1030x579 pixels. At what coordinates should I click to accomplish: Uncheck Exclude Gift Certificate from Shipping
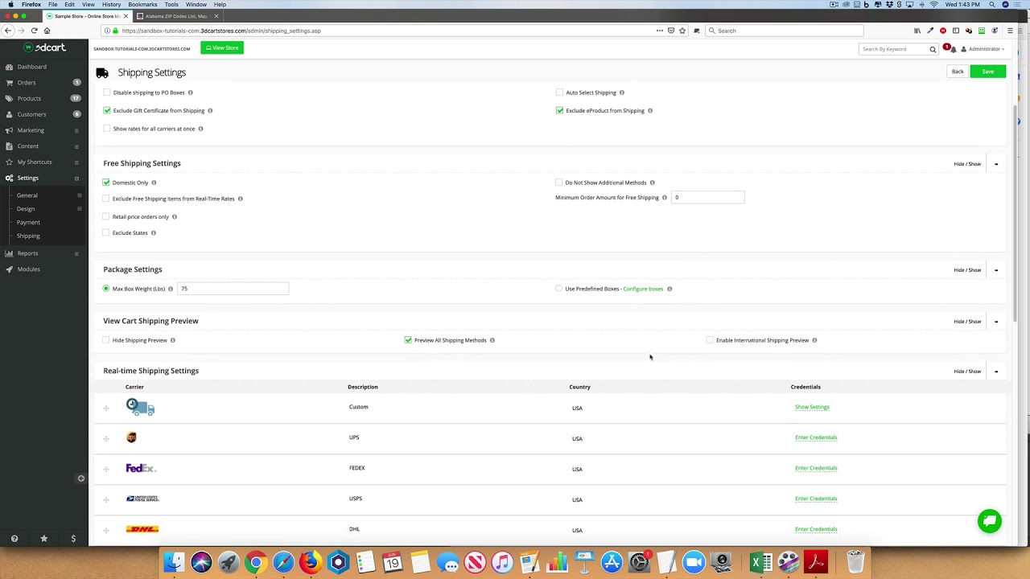107,110
